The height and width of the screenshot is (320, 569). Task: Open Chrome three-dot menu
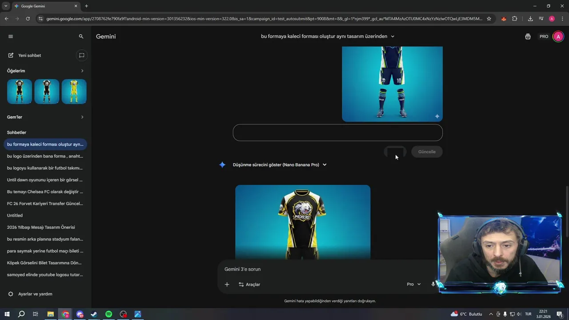(x=562, y=19)
